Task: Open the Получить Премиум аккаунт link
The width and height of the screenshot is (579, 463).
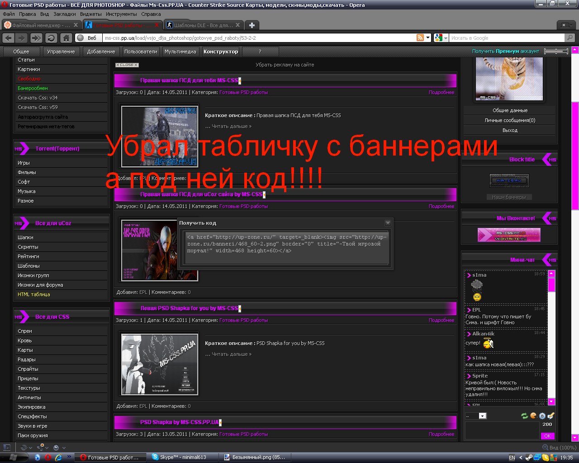Action: coord(506,52)
